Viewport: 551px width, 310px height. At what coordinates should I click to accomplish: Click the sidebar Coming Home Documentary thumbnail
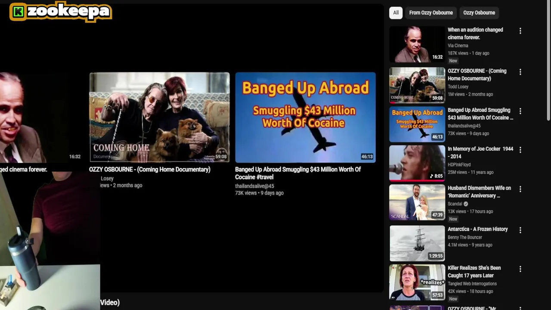[417, 85]
